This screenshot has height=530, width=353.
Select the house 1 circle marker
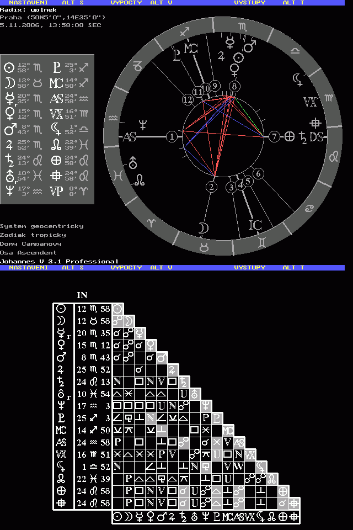(173, 136)
